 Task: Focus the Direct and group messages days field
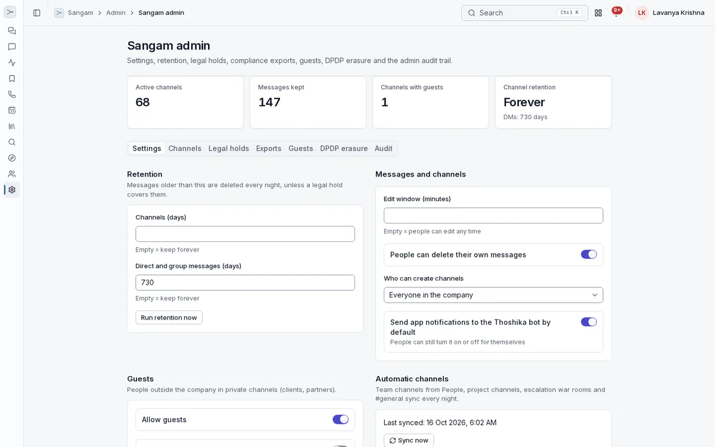245,283
